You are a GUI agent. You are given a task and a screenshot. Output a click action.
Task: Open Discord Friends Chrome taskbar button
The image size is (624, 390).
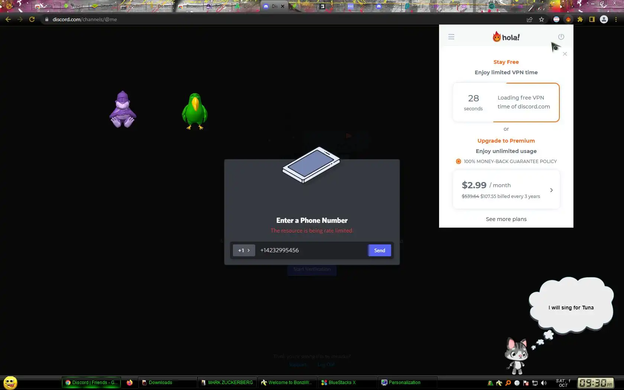(91, 383)
